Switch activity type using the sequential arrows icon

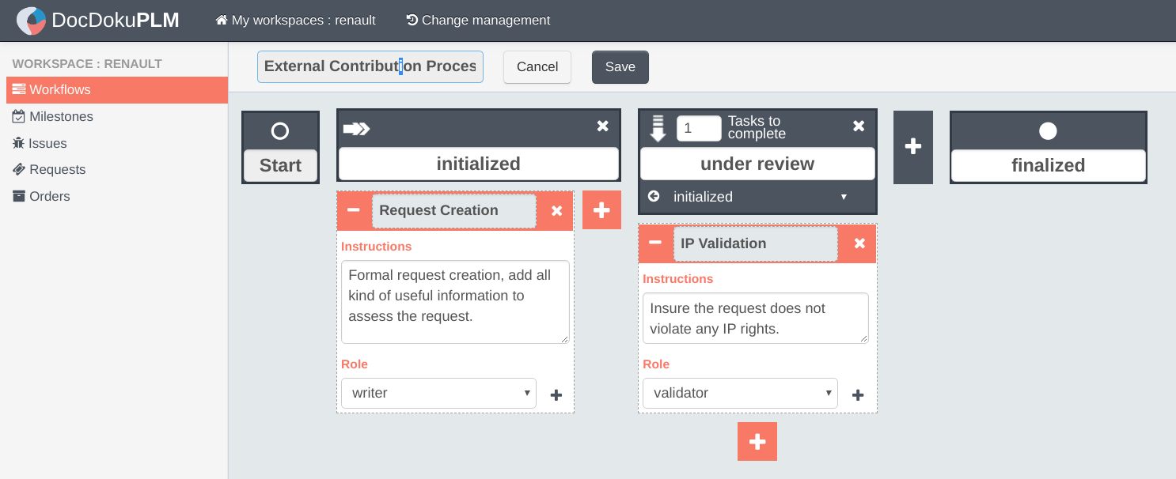[x=356, y=128]
